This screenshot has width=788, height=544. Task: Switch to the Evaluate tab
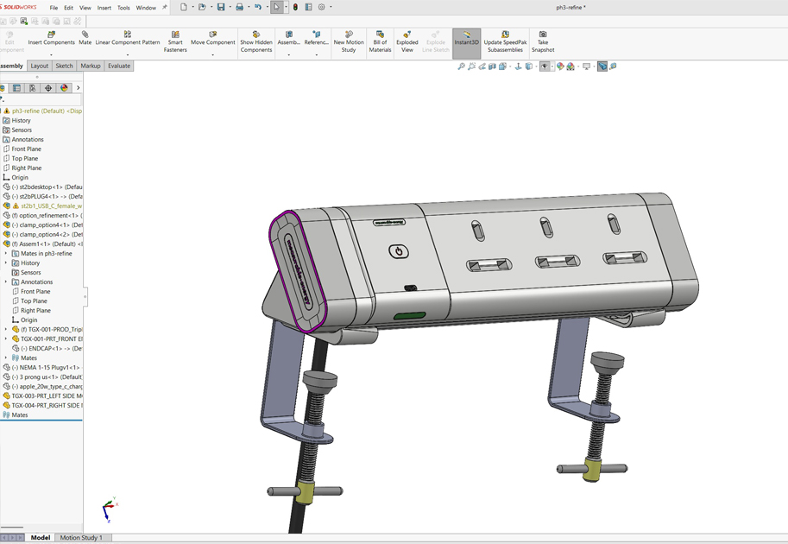pyautogui.click(x=119, y=66)
